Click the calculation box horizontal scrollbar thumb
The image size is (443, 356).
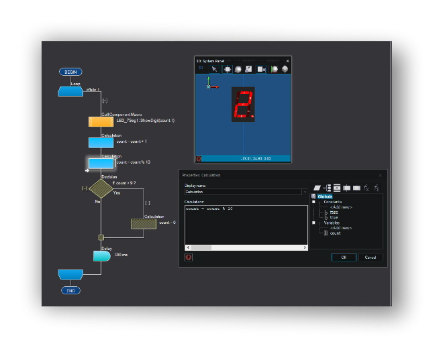[201, 247]
